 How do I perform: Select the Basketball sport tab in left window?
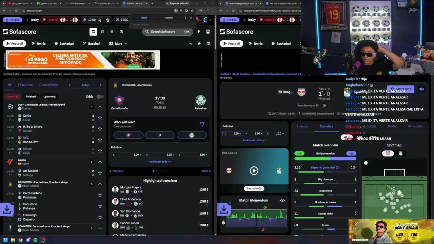64,43
